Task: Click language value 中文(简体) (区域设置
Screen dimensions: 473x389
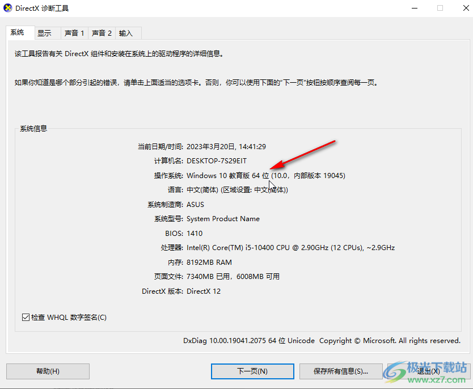Action: coord(219,190)
